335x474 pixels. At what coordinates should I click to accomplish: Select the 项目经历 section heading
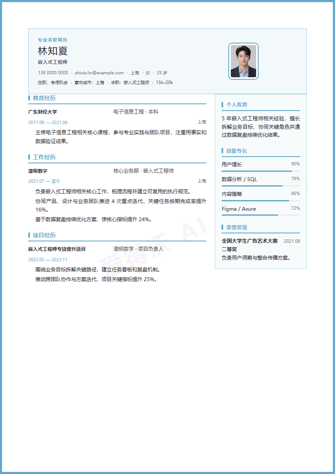click(x=44, y=235)
